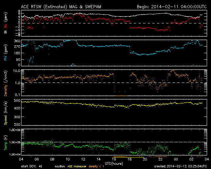Viewport: 211px width, 169px height.
Task: Click the 'Phi (gsm)' axis label
Action: pyautogui.click(x=6, y=52)
